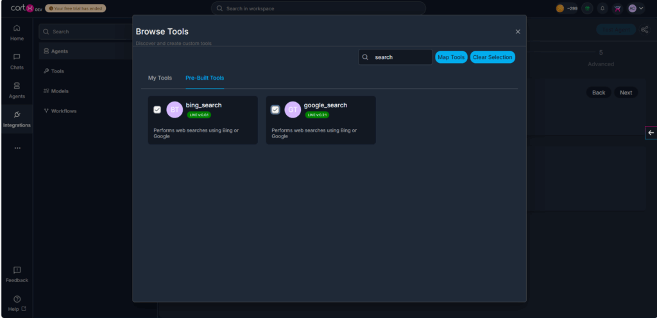Click the Test Agent button
Screen dimensions: 657x318
[615, 30]
